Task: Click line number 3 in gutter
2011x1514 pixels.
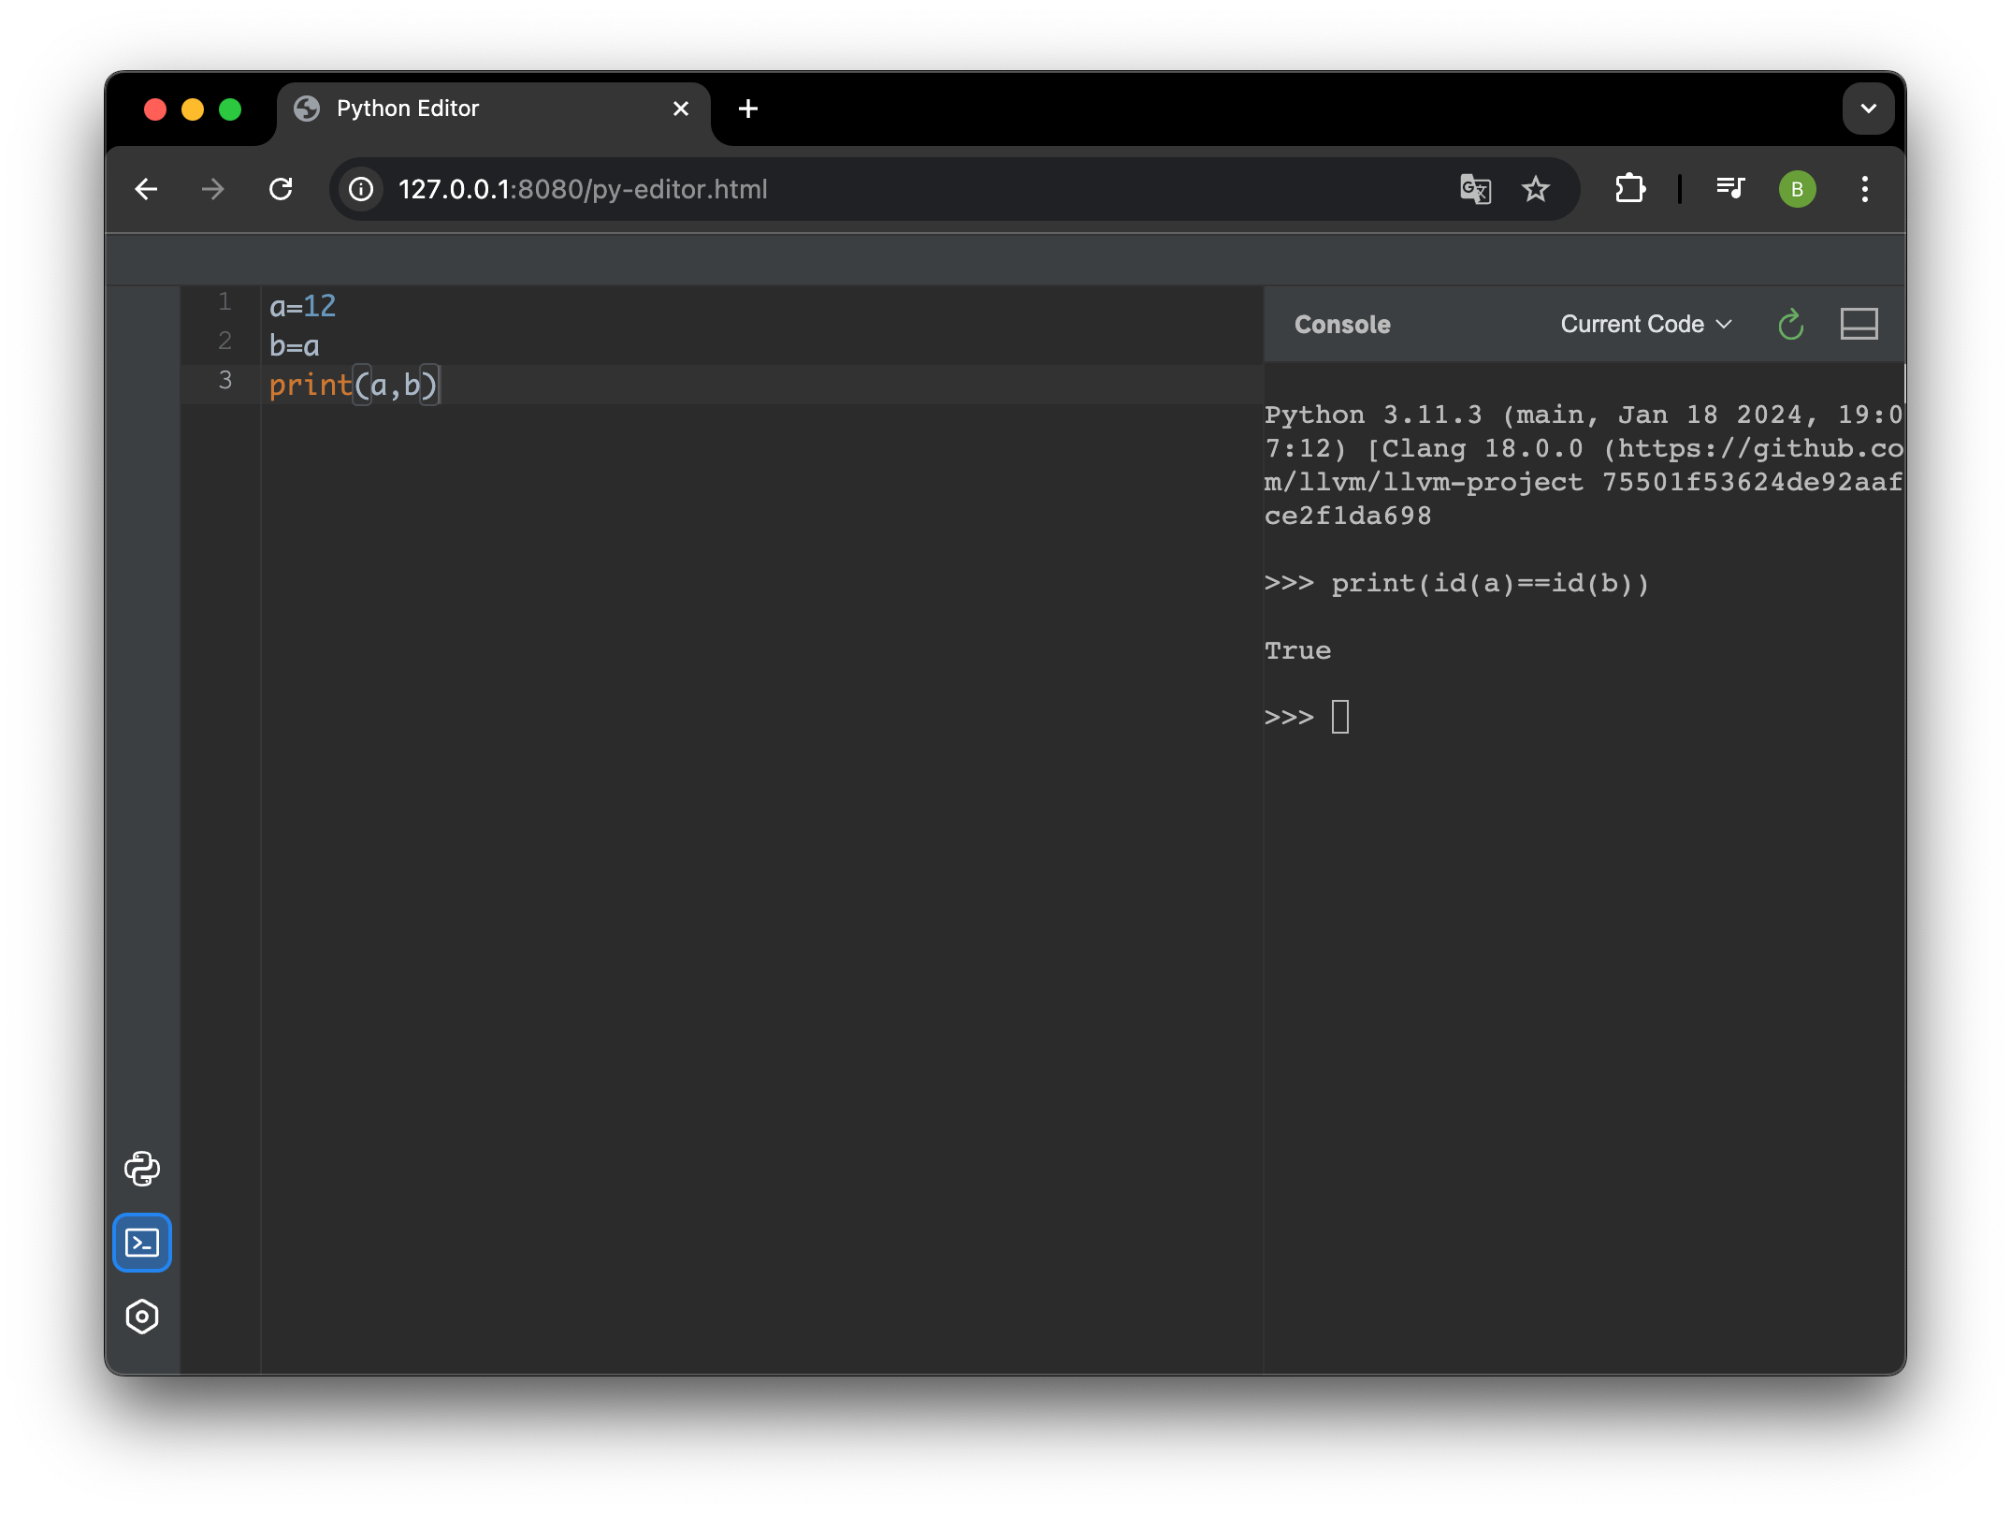Action: click(224, 380)
